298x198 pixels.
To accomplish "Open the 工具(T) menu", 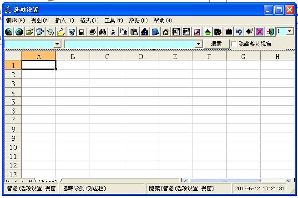I will [114, 20].
